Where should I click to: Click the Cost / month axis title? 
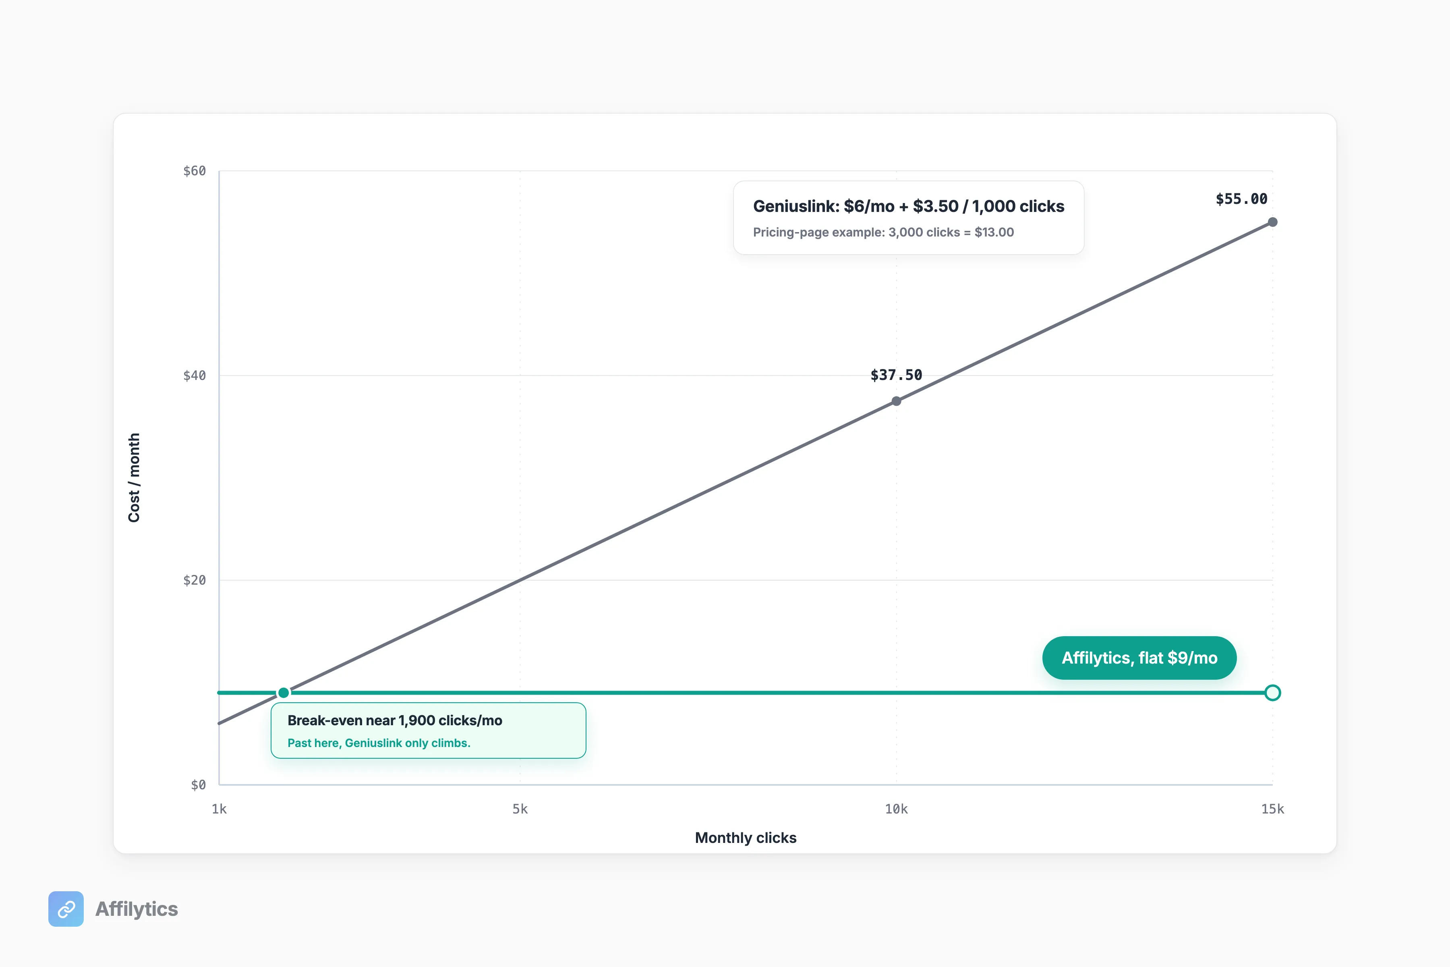[x=134, y=478]
